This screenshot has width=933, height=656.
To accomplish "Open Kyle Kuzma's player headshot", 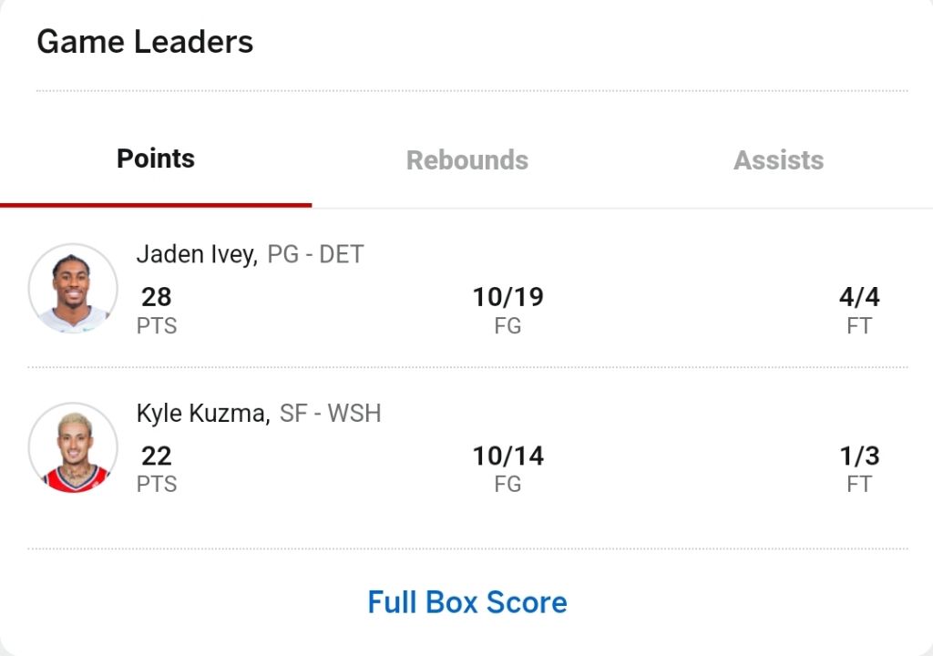I will click(x=73, y=447).
